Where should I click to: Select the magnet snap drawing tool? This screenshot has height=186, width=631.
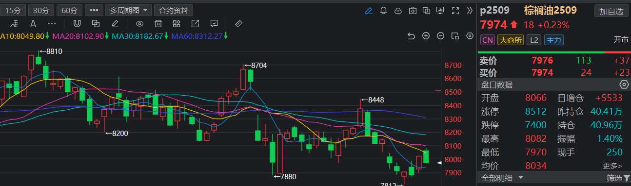77,23
